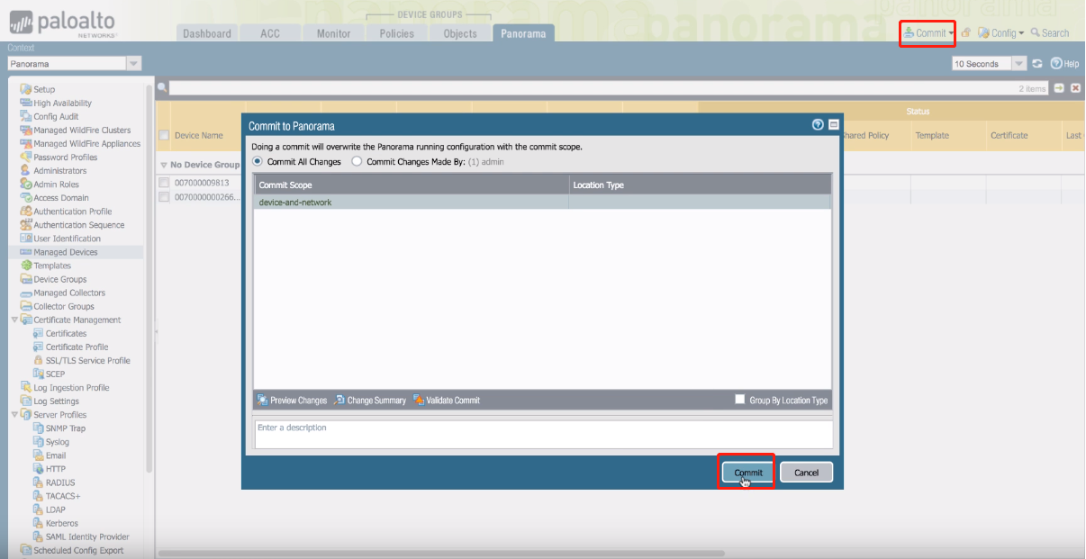Click the Cancel button
1086x559 pixels.
[x=806, y=473]
